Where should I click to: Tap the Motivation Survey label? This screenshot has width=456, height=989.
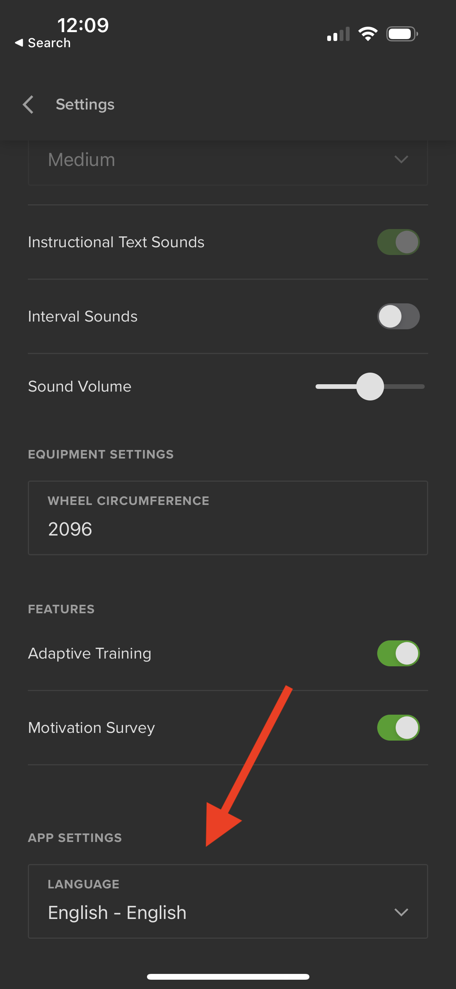pos(92,728)
